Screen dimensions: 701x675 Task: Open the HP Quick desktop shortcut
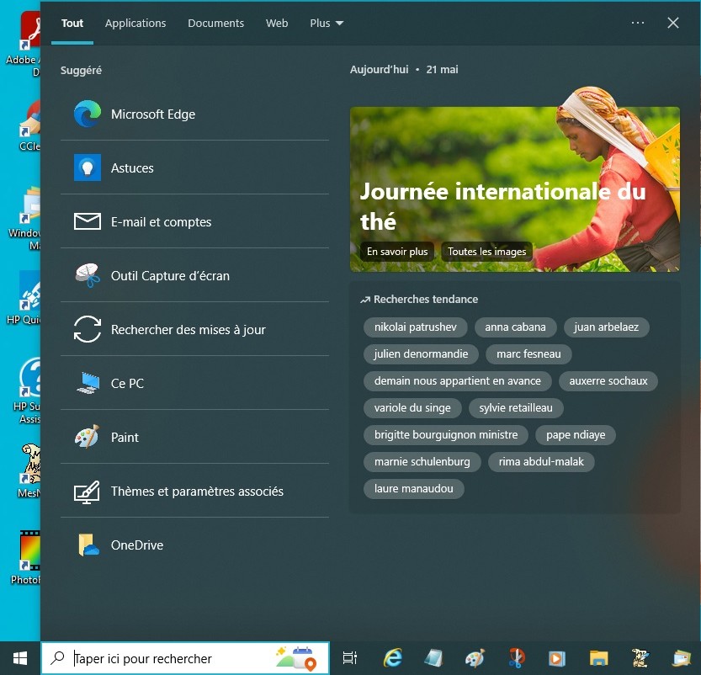(25, 297)
